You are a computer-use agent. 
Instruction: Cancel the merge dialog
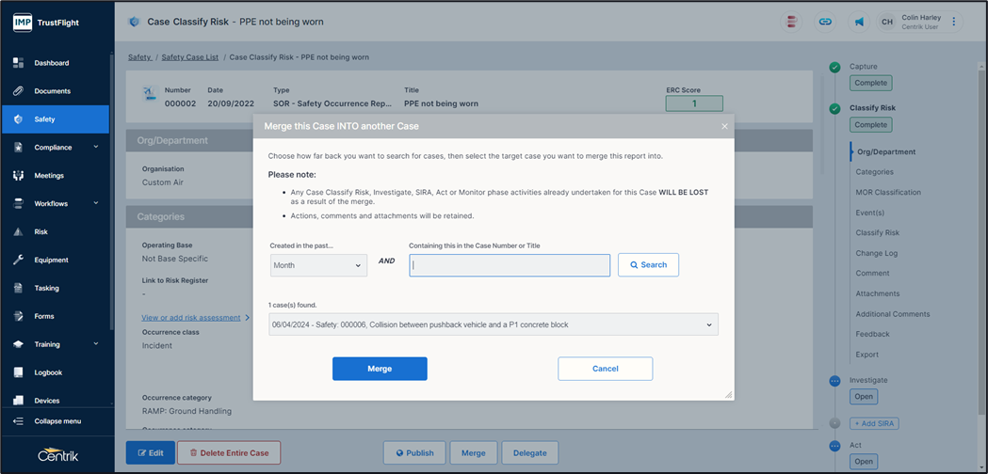(605, 369)
